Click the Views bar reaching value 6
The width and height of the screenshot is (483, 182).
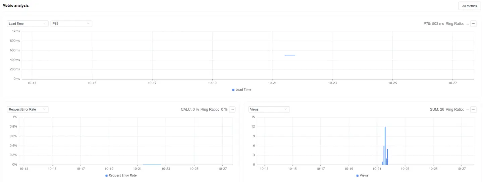[x=384, y=155]
